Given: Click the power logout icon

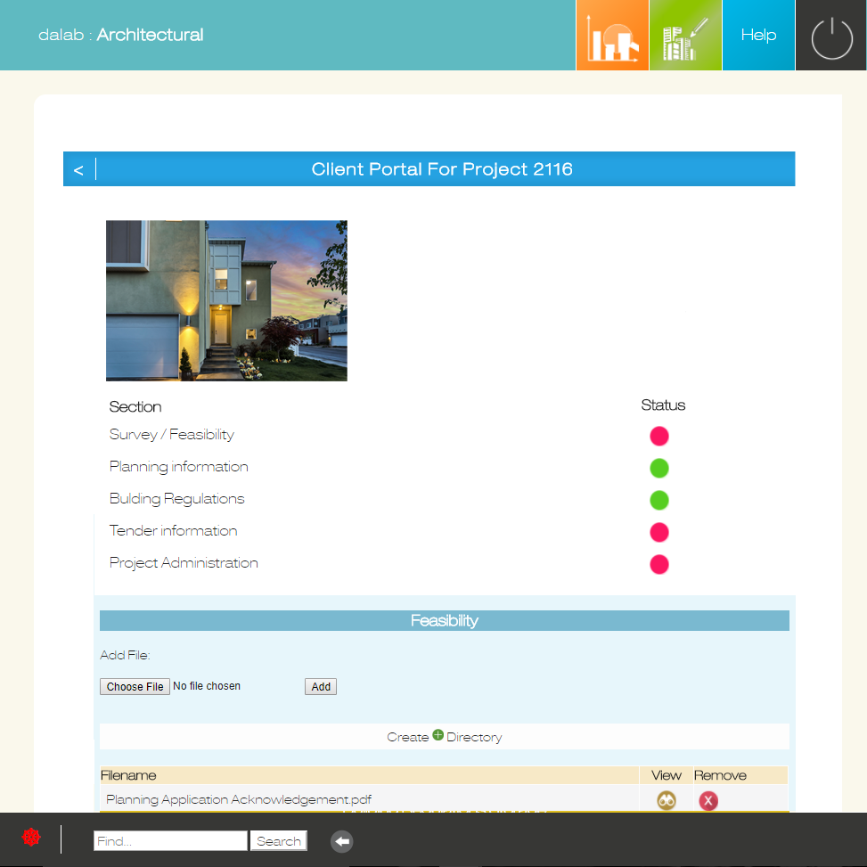Looking at the screenshot, I should coord(831,37).
